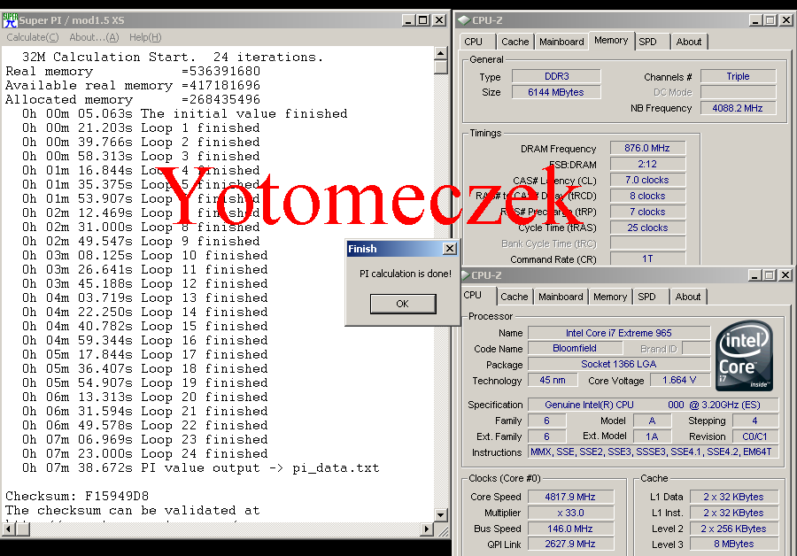Click the tRAS 25 clocks value
Viewport: 797px width, 556px height.
click(647, 228)
